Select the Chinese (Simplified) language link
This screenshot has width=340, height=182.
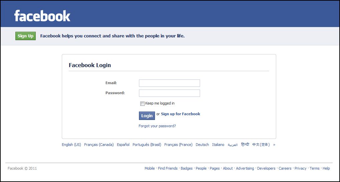point(261,145)
